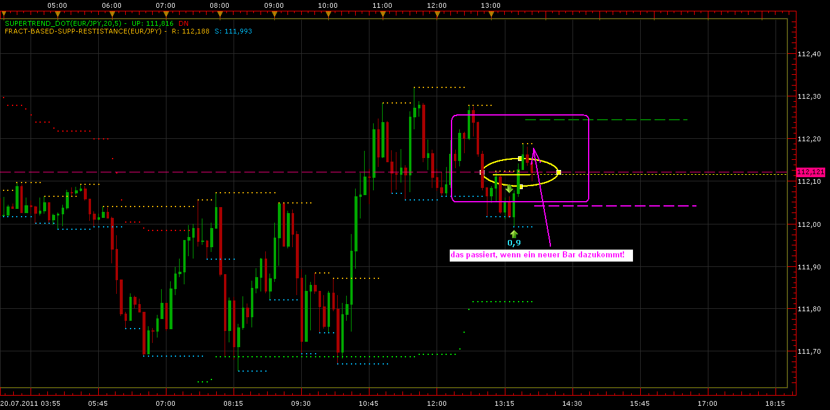Click the 13:15 bottom time label
The width and height of the screenshot is (830, 410).
click(x=504, y=403)
